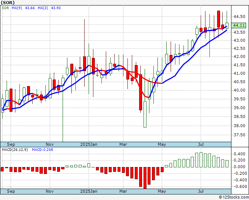
Task: Click the current price tag 44.11
Action: [x=239, y=25]
